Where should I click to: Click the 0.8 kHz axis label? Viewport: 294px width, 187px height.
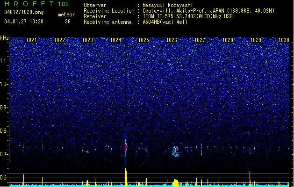click(x=4, y=131)
